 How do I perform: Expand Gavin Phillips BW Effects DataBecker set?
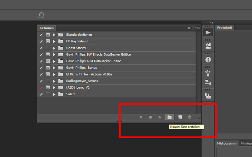pos(54,55)
